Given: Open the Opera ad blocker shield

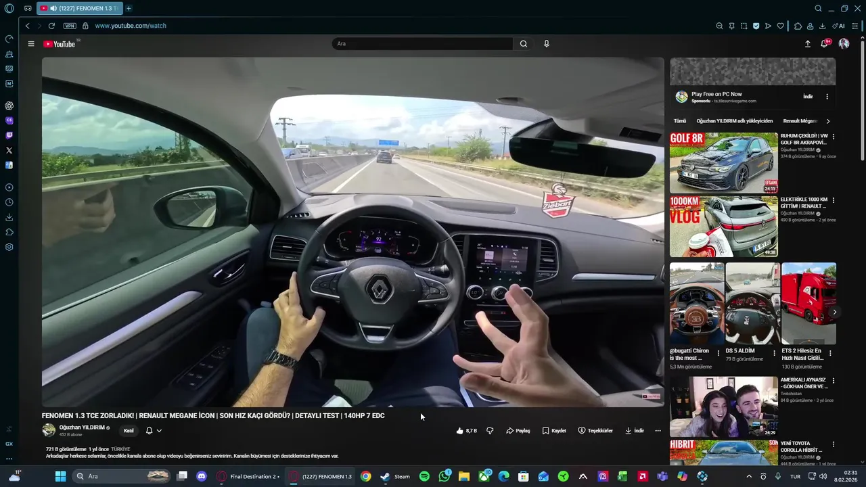Looking at the screenshot, I should click(x=756, y=26).
